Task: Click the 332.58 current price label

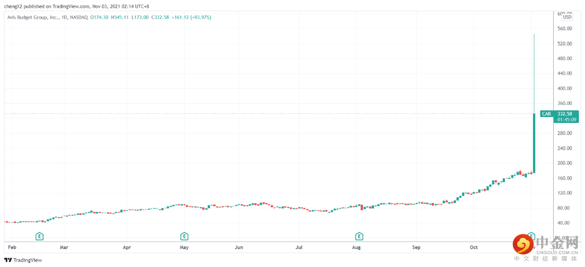Action: pos(564,114)
